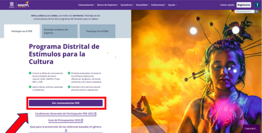
Task: Open the accessibility options icon
Action: click(257, 5)
